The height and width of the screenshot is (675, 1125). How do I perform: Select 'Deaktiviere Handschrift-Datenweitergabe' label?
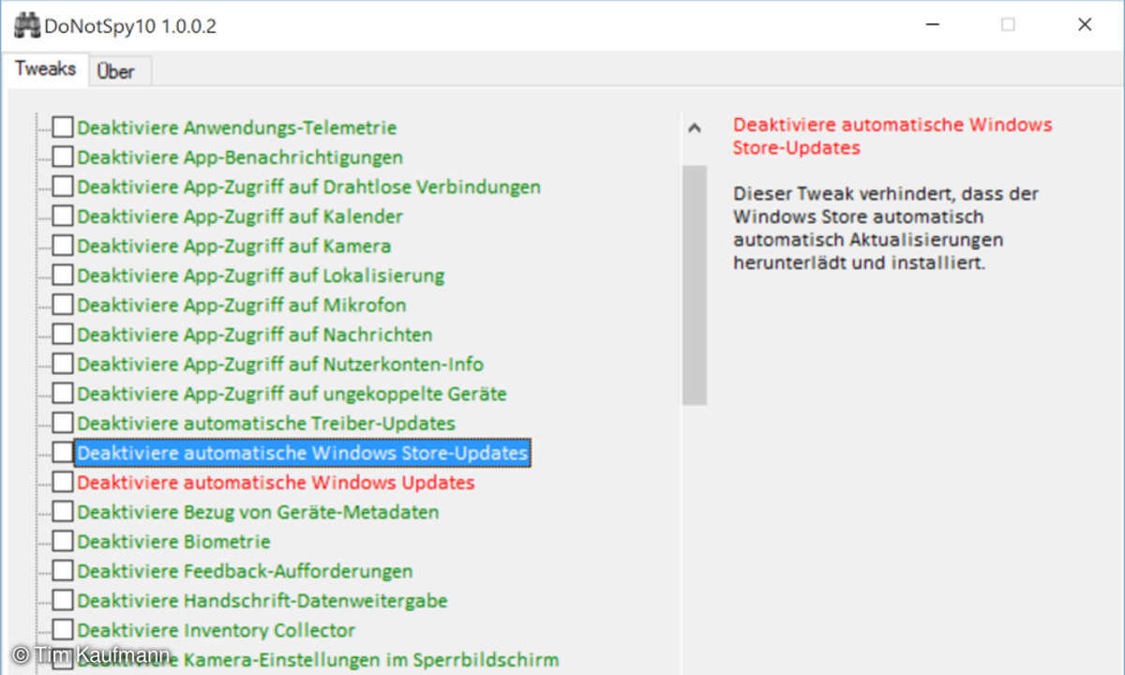coord(262,600)
